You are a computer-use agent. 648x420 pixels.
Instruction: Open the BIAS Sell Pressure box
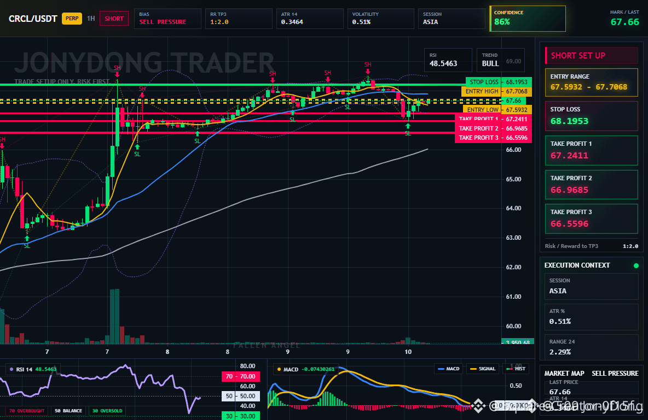(x=167, y=19)
